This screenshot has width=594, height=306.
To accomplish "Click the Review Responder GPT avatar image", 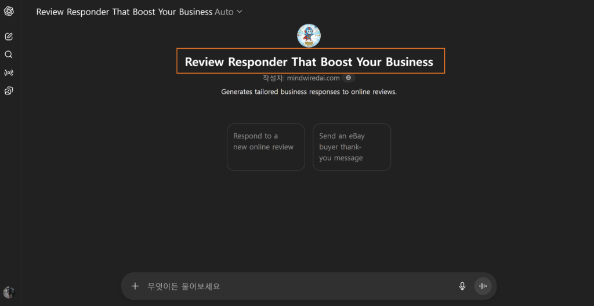I will 309,35.
